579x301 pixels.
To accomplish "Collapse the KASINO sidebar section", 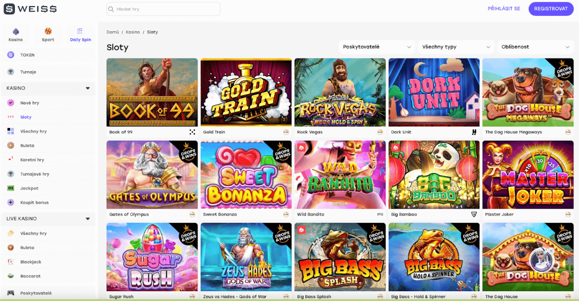I will (88, 88).
